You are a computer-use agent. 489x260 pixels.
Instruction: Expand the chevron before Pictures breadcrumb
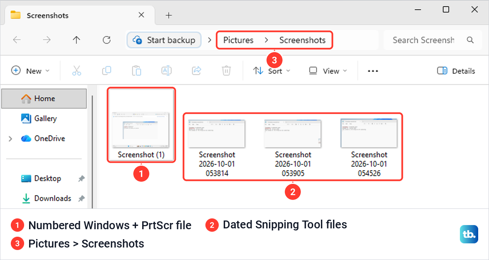tap(210, 40)
